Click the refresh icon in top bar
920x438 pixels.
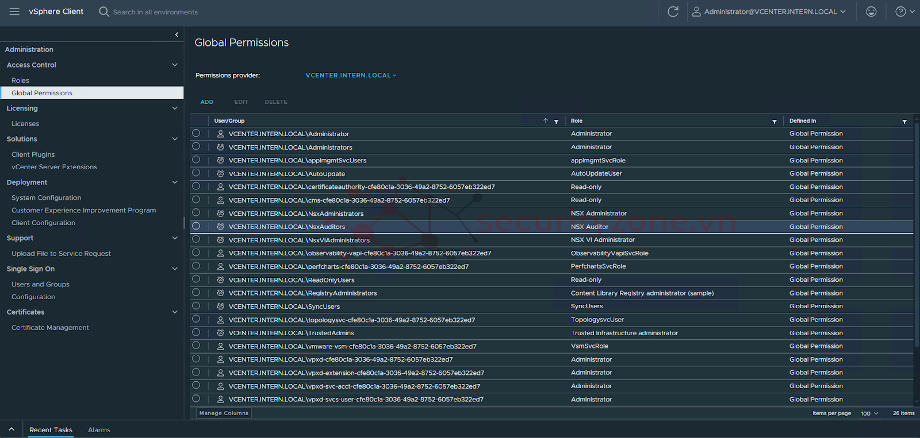point(673,11)
